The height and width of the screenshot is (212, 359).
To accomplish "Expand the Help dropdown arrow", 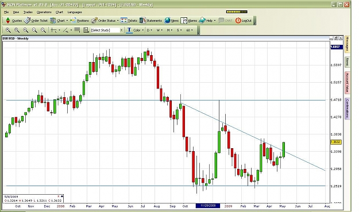I will pos(215,21).
